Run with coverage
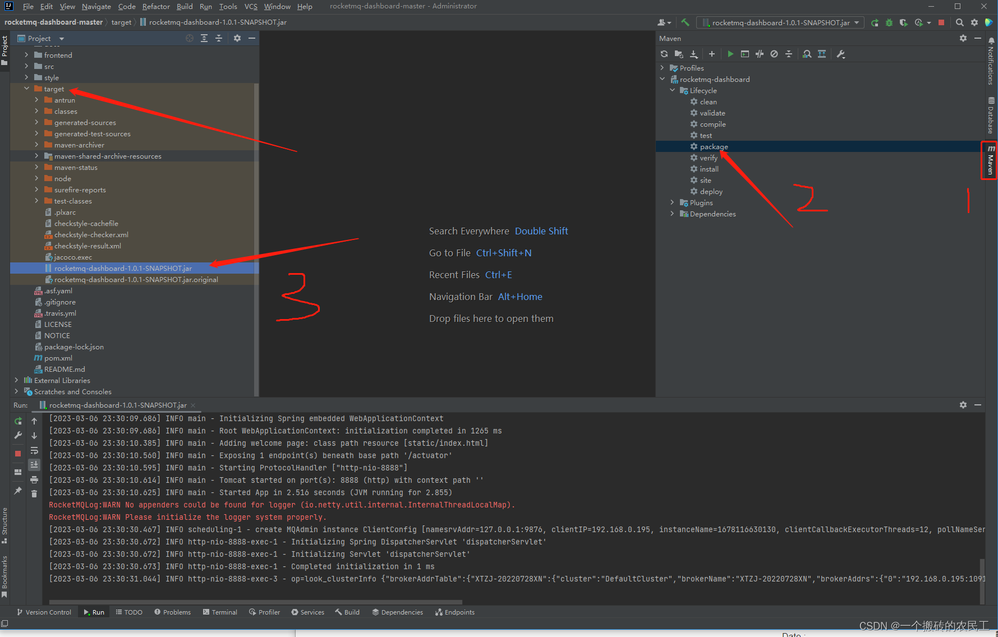The width and height of the screenshot is (998, 637). (x=903, y=22)
